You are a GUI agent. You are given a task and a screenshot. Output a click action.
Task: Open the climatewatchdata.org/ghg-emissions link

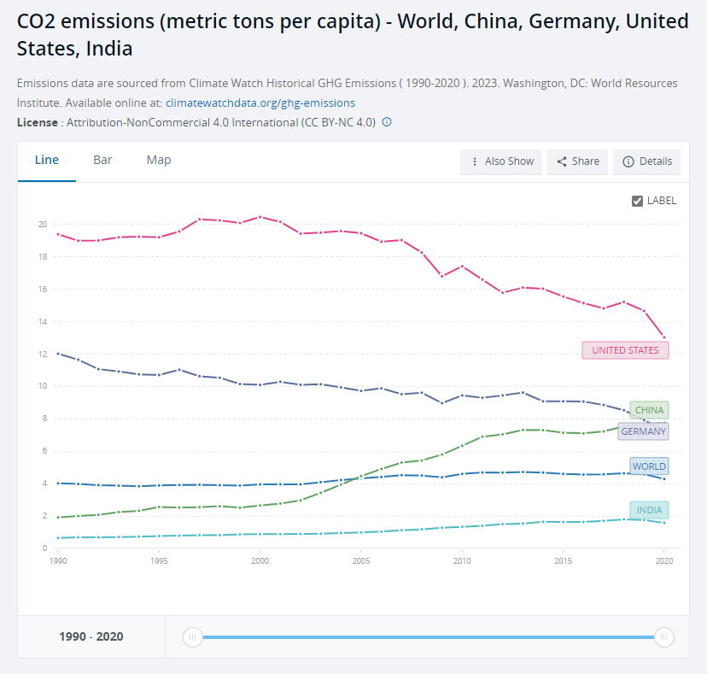260,103
